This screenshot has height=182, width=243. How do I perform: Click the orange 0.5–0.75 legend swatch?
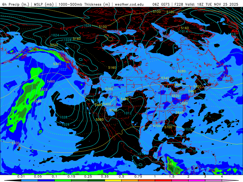click(x=130, y=180)
